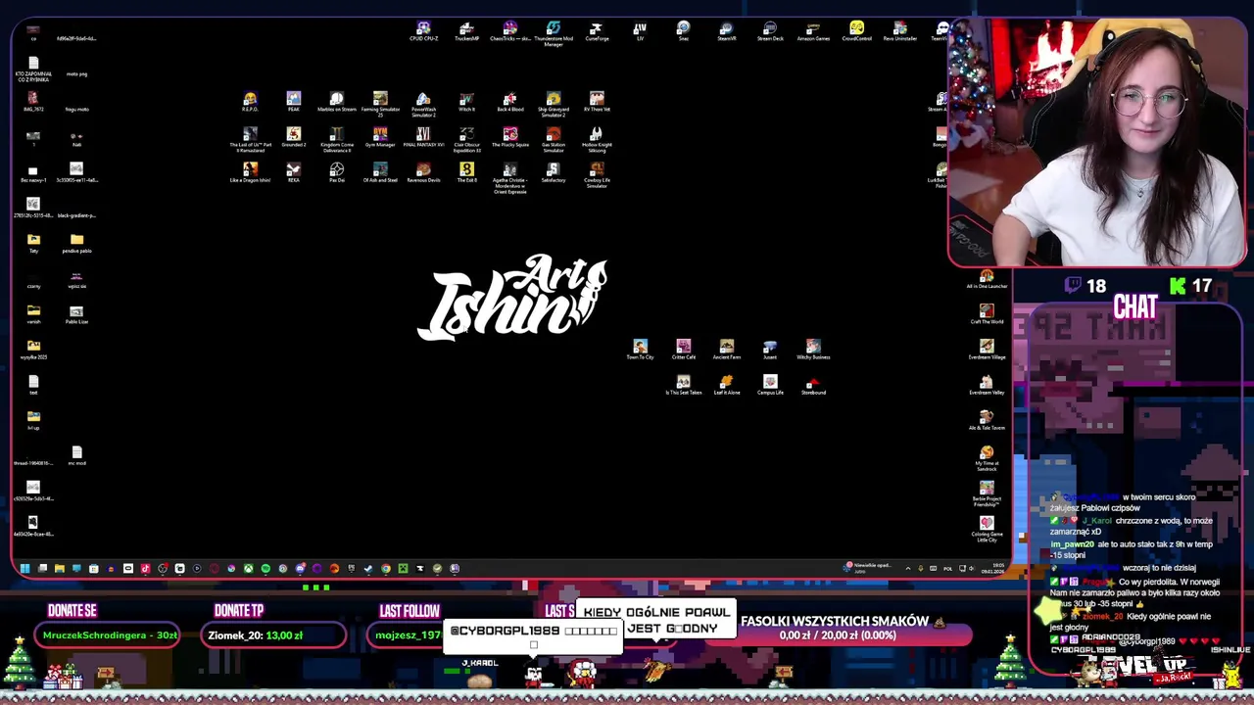Open Gas Station Simulator shortcut
This screenshot has width=1254, height=705.
point(554,139)
